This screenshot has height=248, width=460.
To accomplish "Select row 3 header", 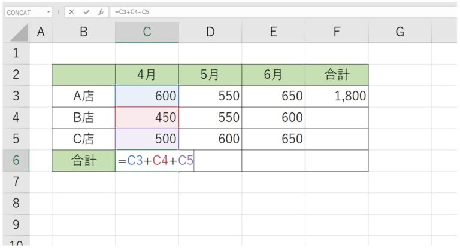I will (x=16, y=96).
